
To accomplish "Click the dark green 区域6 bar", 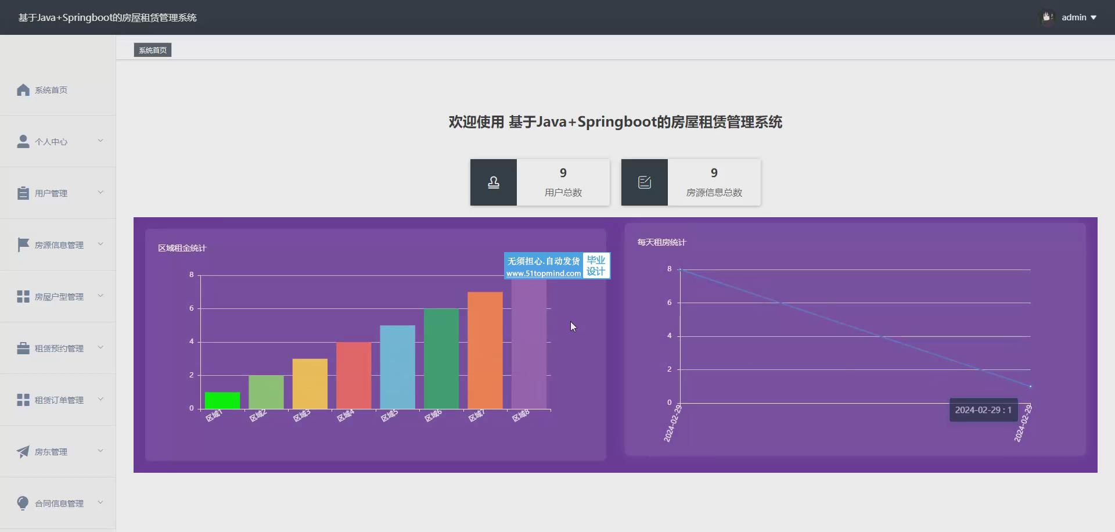I will (441, 358).
